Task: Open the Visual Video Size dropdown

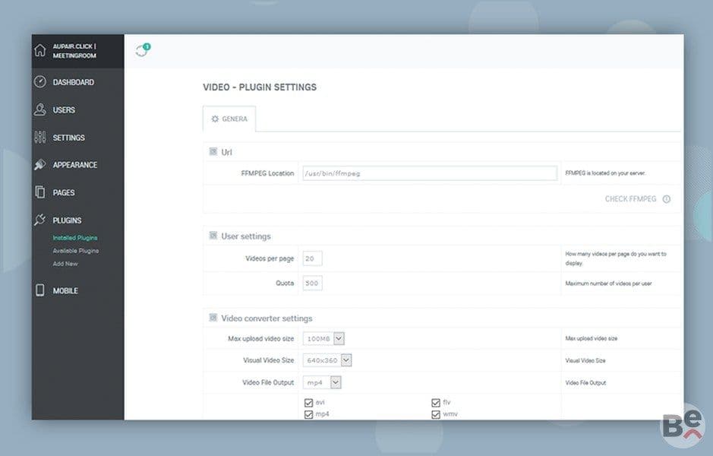Action: (x=327, y=360)
